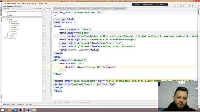Screen dimensions: 200x112
Task: Open the Code menu
Action: [19, 3]
